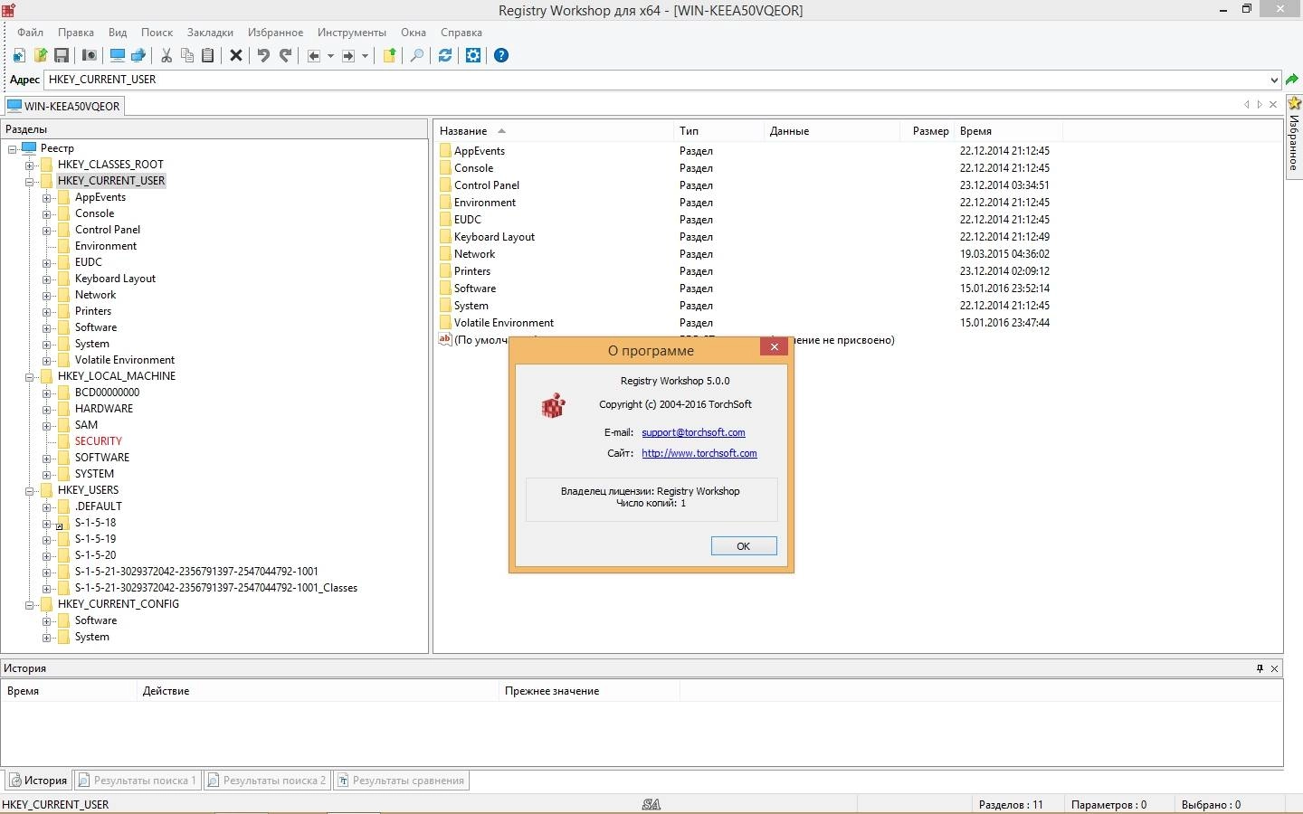This screenshot has height=814, width=1303.
Task: Select the S-1-5-18 tree item
Action: (x=95, y=523)
